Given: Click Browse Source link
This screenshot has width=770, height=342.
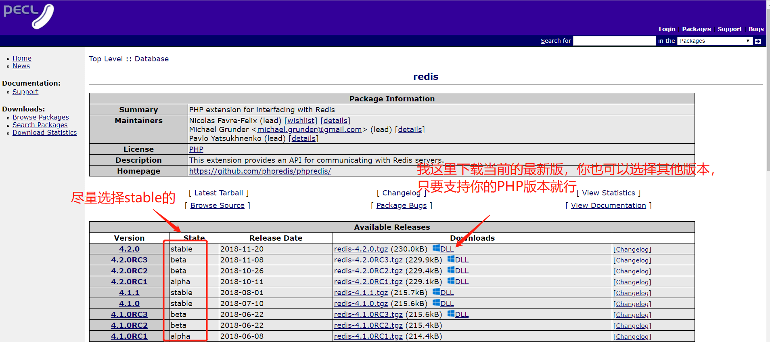Looking at the screenshot, I should 218,206.
